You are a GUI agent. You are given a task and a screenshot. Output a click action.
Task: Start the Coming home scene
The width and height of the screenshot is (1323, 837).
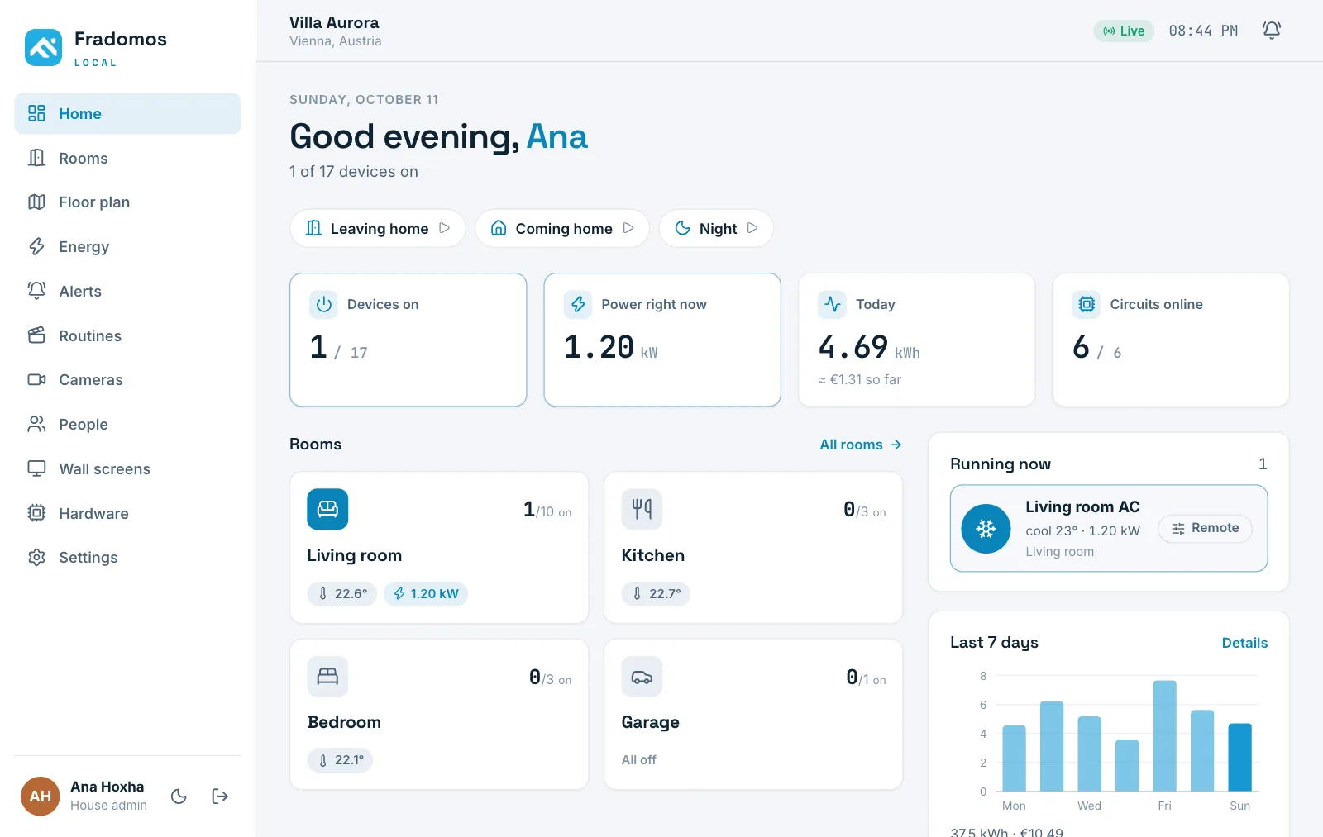(562, 228)
